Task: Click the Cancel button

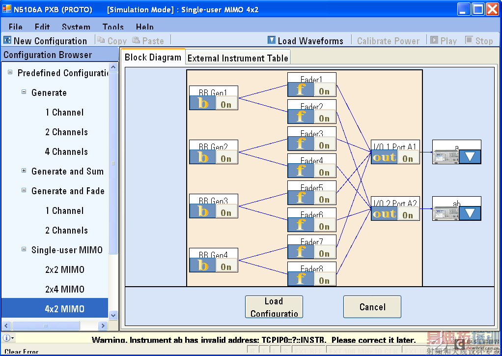Action: (x=372, y=307)
